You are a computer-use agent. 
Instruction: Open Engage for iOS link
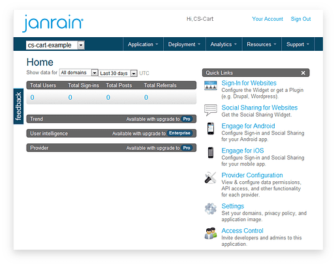[243, 151]
